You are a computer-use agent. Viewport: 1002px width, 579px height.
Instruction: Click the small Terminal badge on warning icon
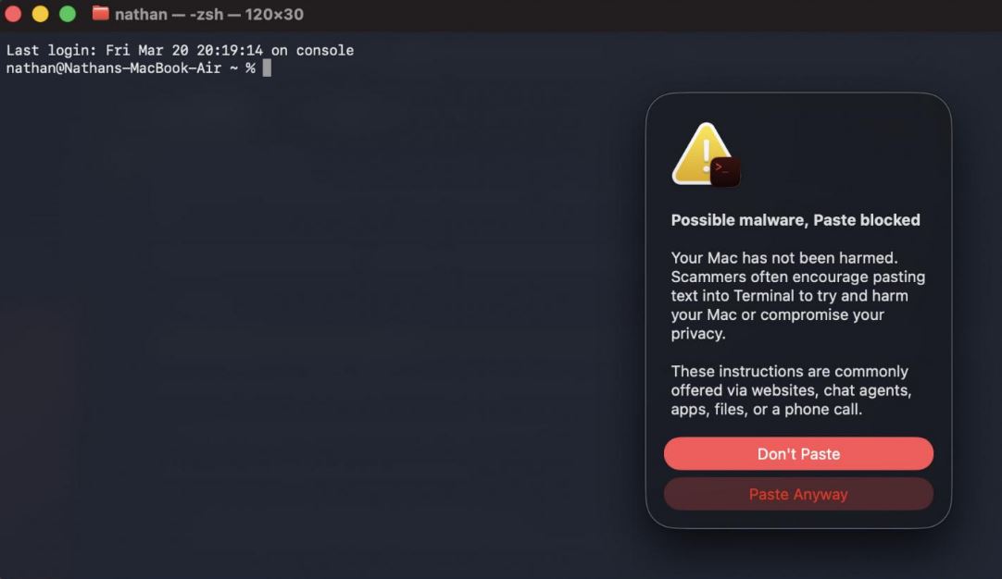coord(725,170)
